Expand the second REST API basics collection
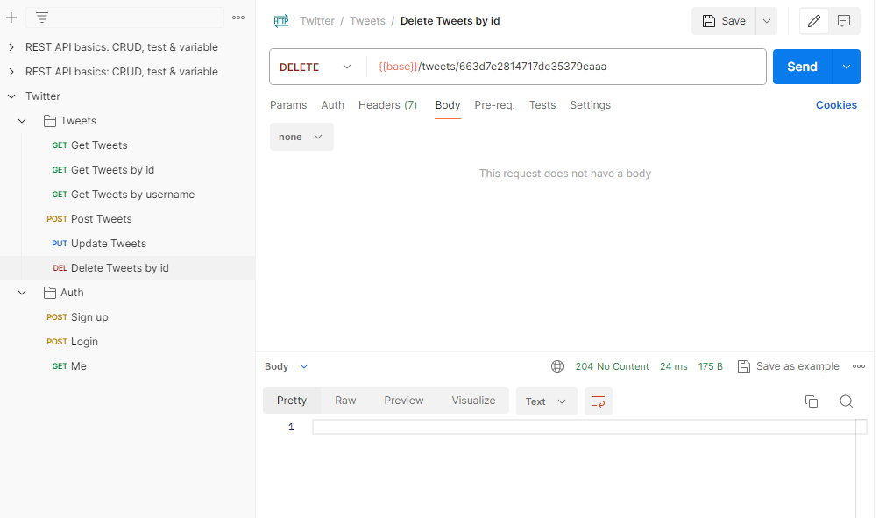 pyautogui.click(x=11, y=72)
